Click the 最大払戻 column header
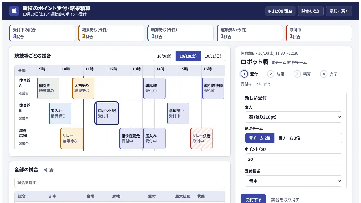Image resolution: width=361 pixels, height=203 pixels. point(183,196)
